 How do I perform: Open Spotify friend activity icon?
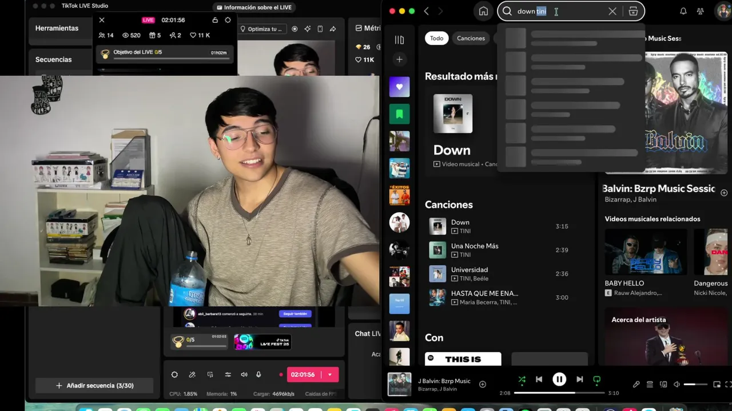701,11
